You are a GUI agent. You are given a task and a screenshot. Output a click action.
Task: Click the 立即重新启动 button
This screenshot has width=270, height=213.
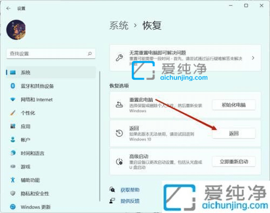point(234,162)
